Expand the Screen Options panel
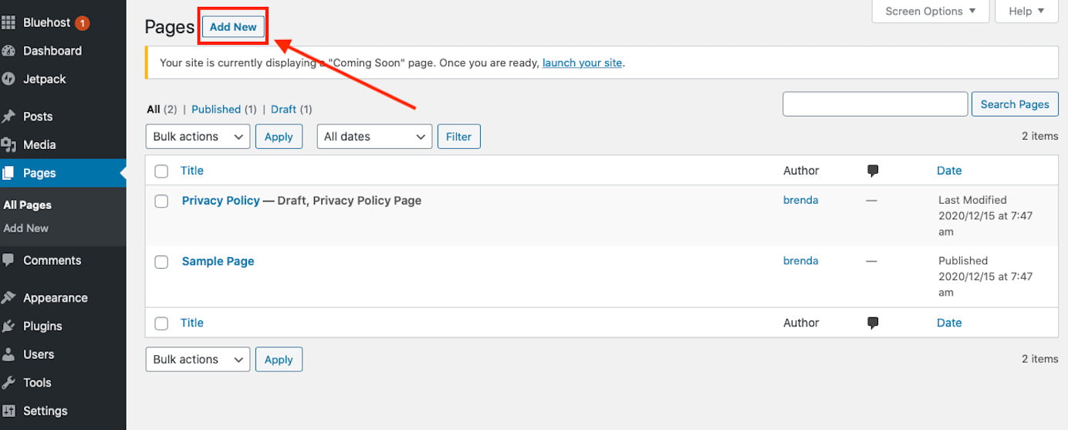The width and height of the screenshot is (1068, 430). click(x=931, y=11)
